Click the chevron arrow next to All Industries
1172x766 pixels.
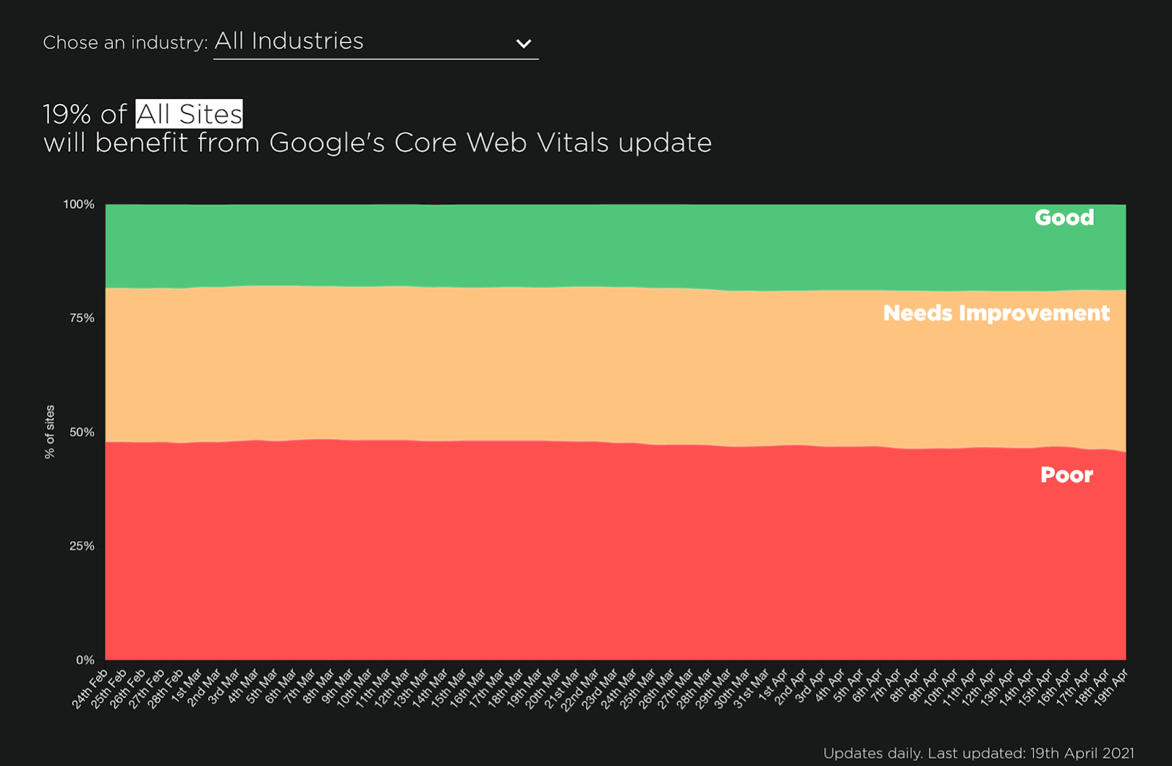point(523,43)
